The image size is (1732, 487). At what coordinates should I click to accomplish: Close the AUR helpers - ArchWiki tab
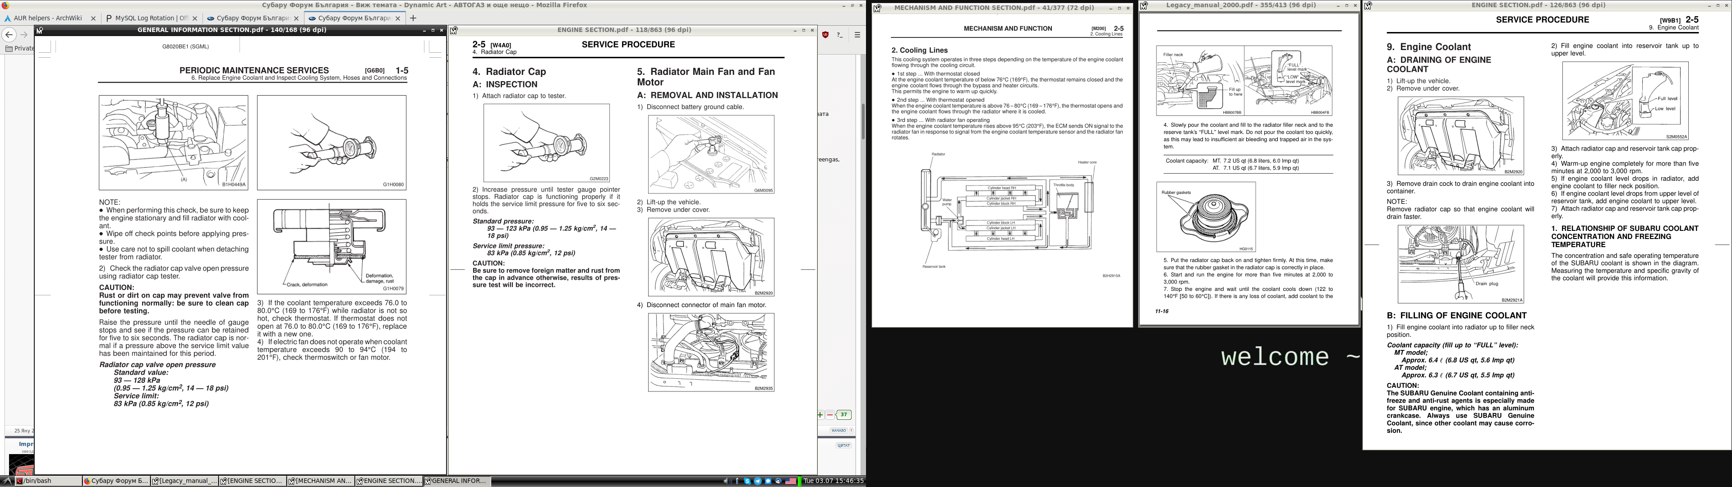tap(93, 18)
